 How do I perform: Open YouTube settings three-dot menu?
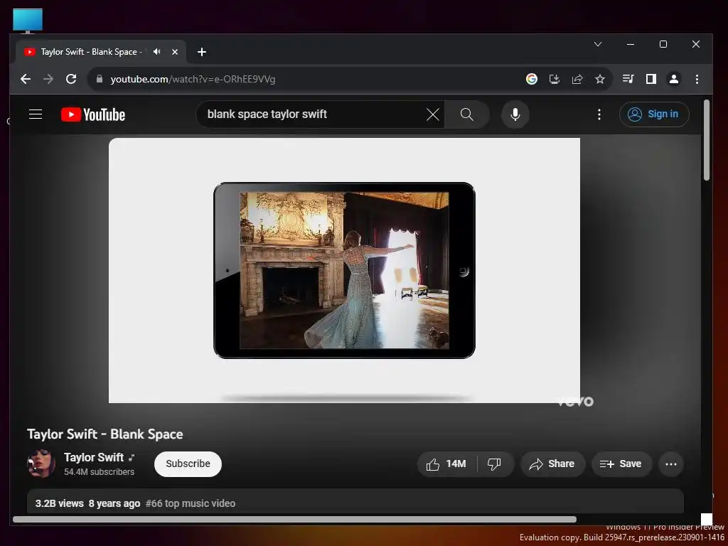pos(599,114)
